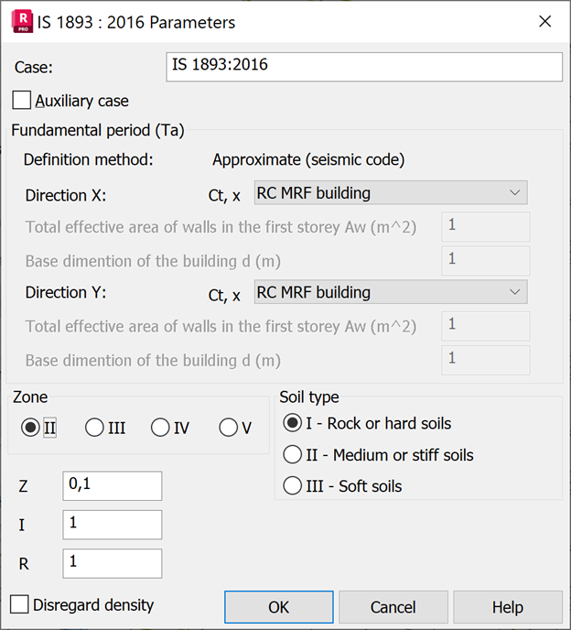
Task: Click the R factor input field
Action: click(112, 563)
